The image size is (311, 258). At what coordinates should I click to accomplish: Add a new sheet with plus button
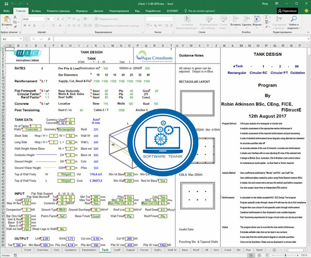[x=274, y=250]
